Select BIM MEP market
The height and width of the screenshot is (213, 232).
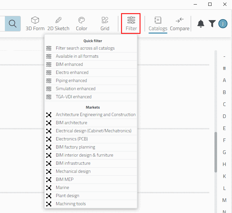click(x=91, y=180)
